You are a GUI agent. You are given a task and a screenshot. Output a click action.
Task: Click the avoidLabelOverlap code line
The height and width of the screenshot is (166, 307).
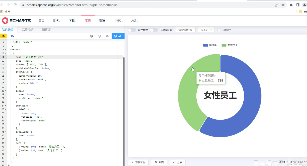tap(33, 68)
